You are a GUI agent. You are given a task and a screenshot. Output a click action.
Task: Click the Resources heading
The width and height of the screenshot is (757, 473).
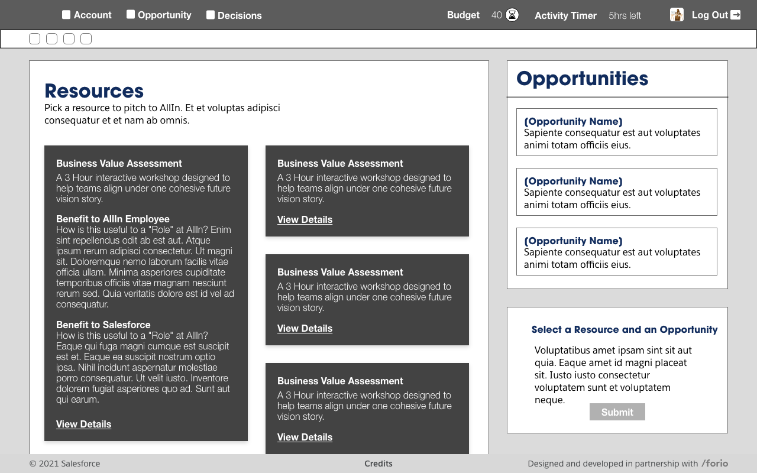94,91
